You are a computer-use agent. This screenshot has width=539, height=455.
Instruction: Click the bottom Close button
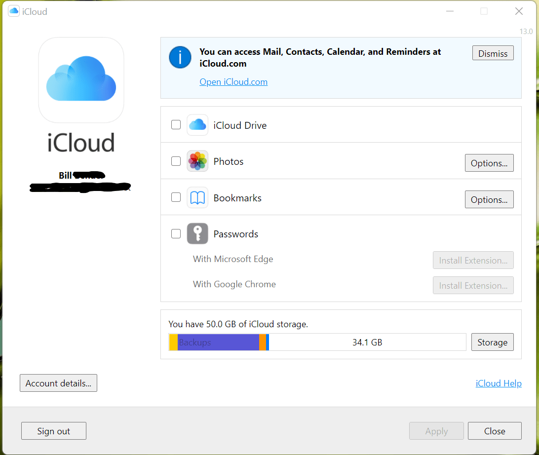click(495, 431)
